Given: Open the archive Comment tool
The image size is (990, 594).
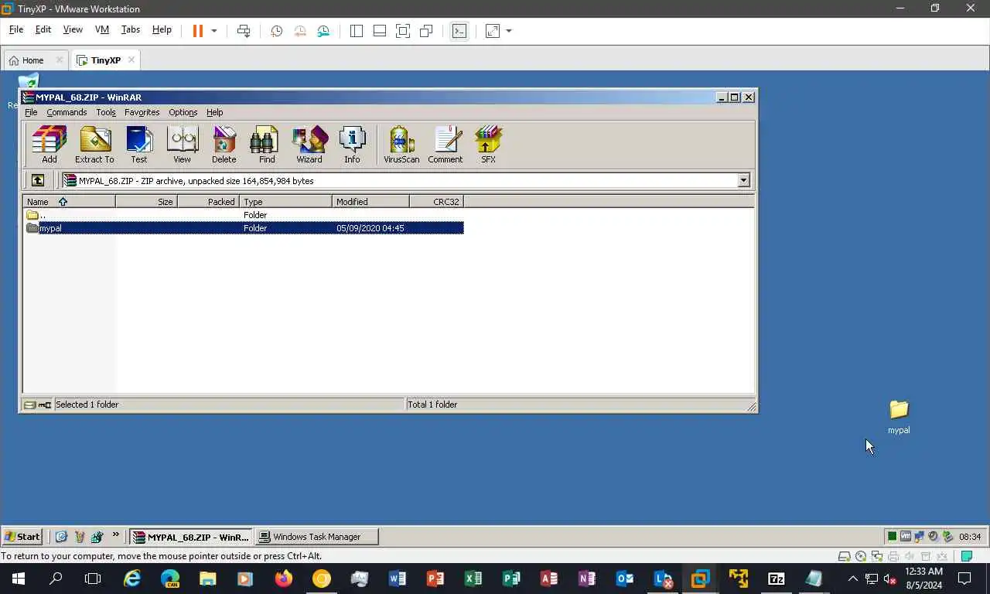Looking at the screenshot, I should click(445, 145).
